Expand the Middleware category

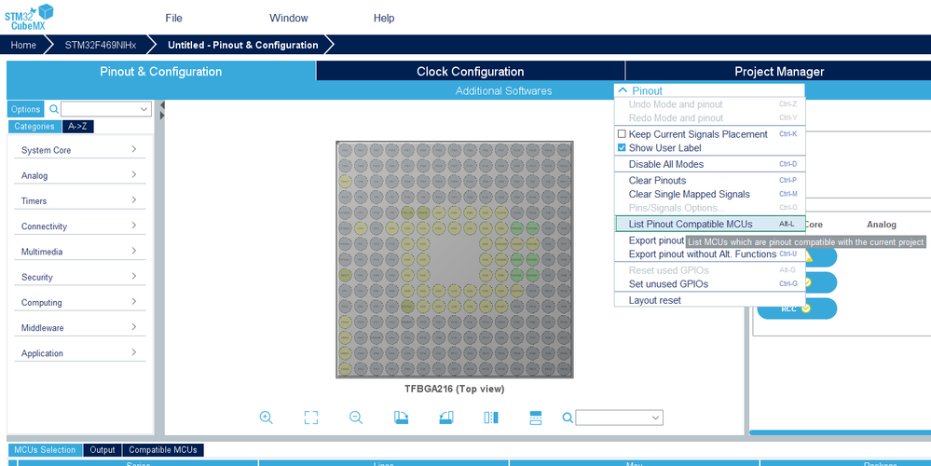pos(79,328)
